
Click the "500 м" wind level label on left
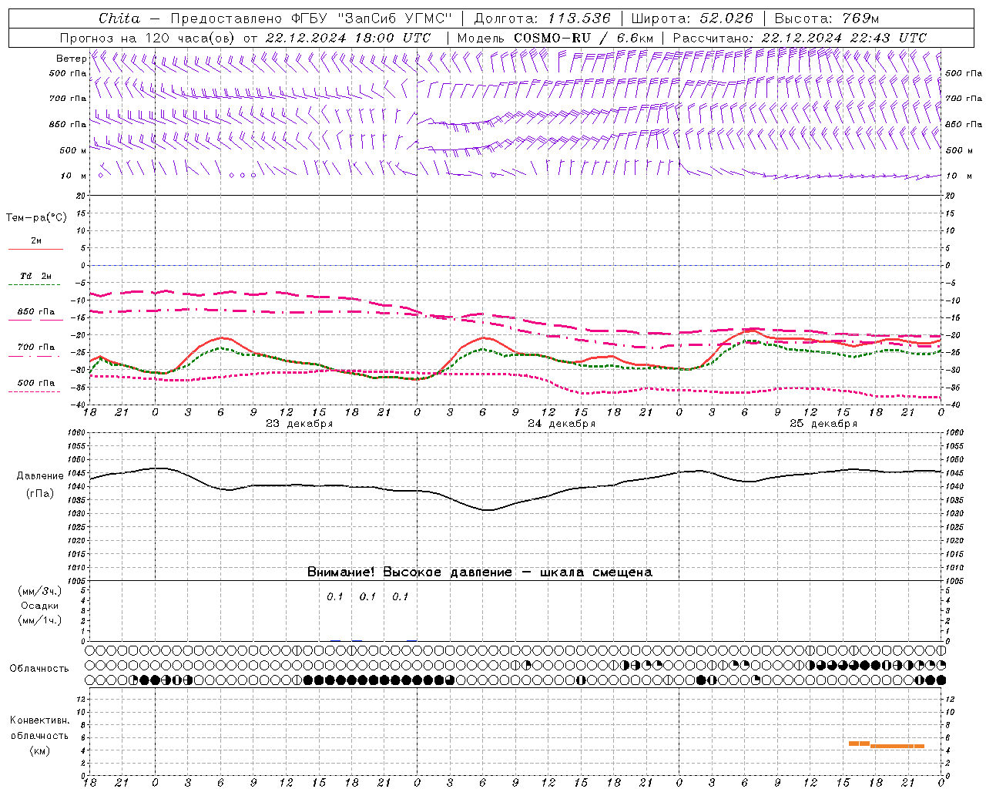[x=74, y=150]
